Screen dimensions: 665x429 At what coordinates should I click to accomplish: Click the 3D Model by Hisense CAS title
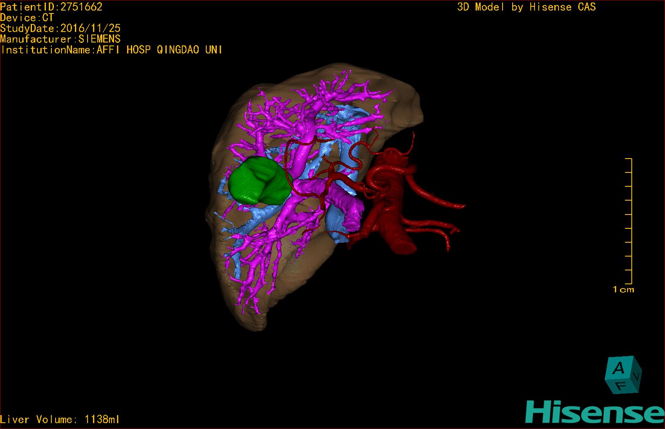[527, 7]
